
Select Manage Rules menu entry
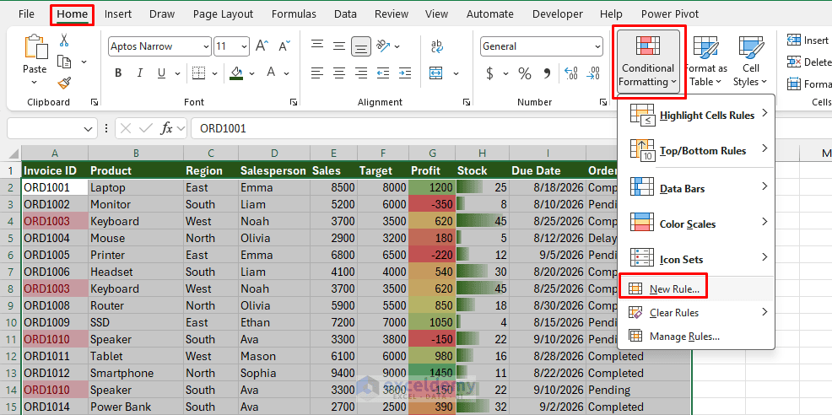(x=697, y=336)
